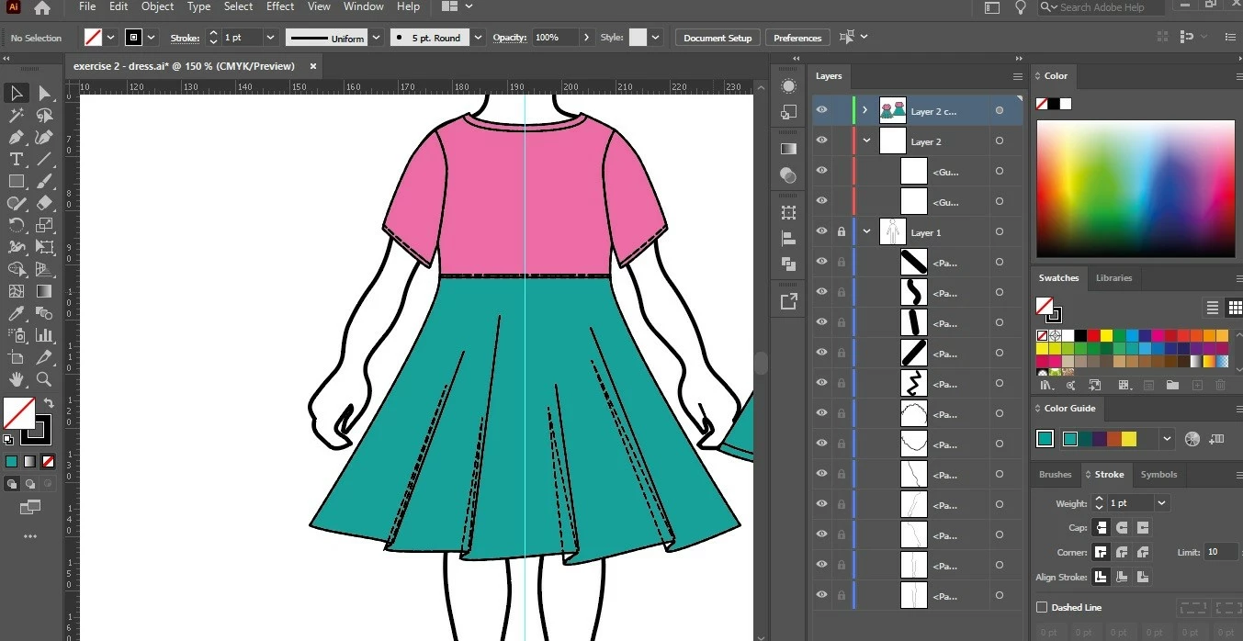The height and width of the screenshot is (641, 1243).
Task: Open the Opacity dropdown arrow
Action: point(586,38)
